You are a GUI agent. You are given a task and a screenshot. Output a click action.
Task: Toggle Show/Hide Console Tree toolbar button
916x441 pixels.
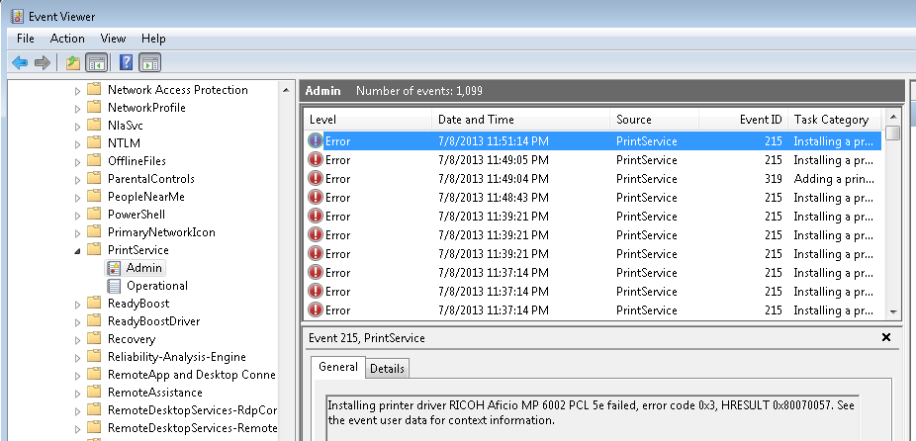96,63
